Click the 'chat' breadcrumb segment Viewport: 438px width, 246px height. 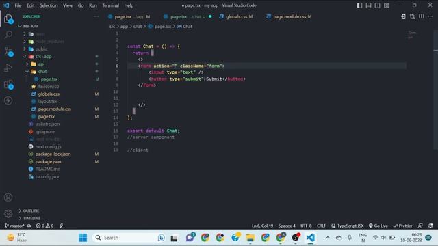click(138, 27)
